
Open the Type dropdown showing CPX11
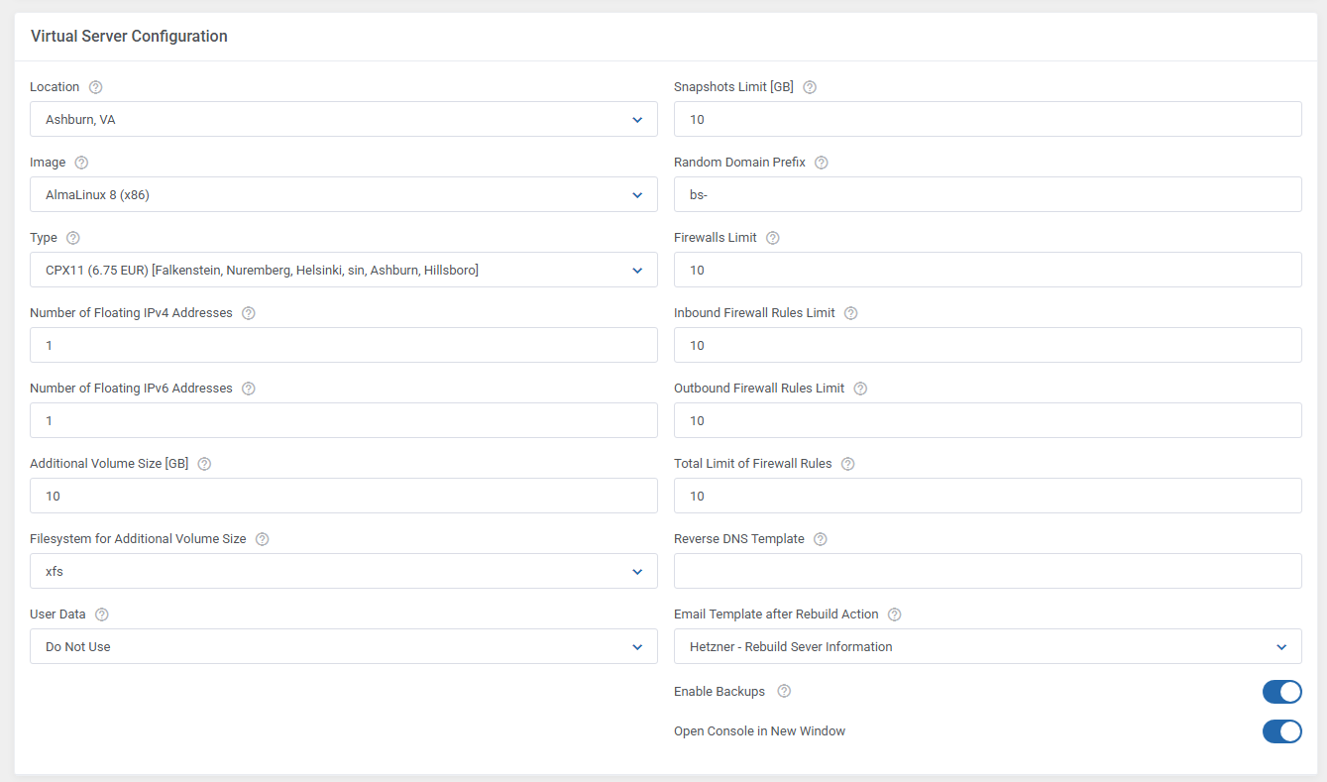344,271
